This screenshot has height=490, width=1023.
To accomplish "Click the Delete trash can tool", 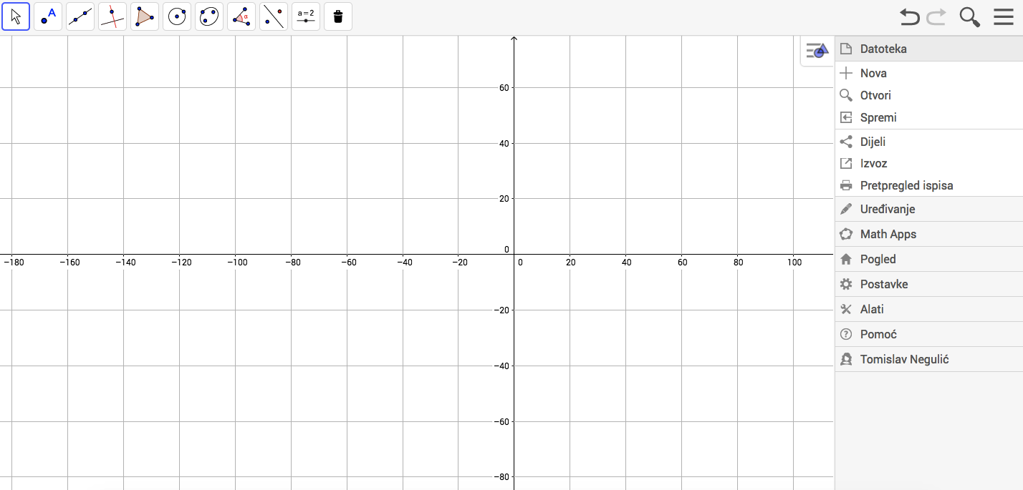I will click(338, 16).
